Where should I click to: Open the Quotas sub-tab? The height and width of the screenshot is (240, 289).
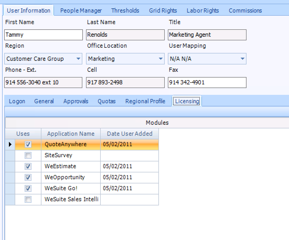(106, 101)
